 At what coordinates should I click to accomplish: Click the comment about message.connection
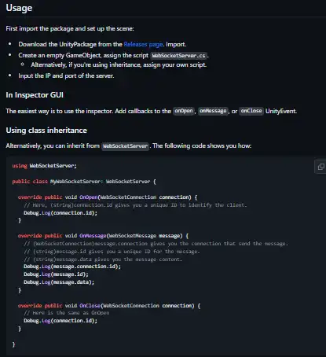coord(156,244)
